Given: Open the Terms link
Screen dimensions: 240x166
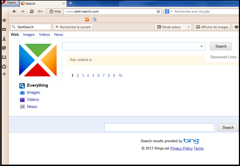Looking at the screenshot, I should click(198, 148).
